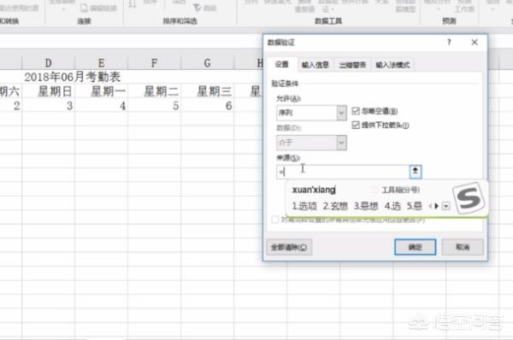This screenshot has height=340, width=513.
Task: Click inside the 来源 source input field
Action: click(x=343, y=172)
